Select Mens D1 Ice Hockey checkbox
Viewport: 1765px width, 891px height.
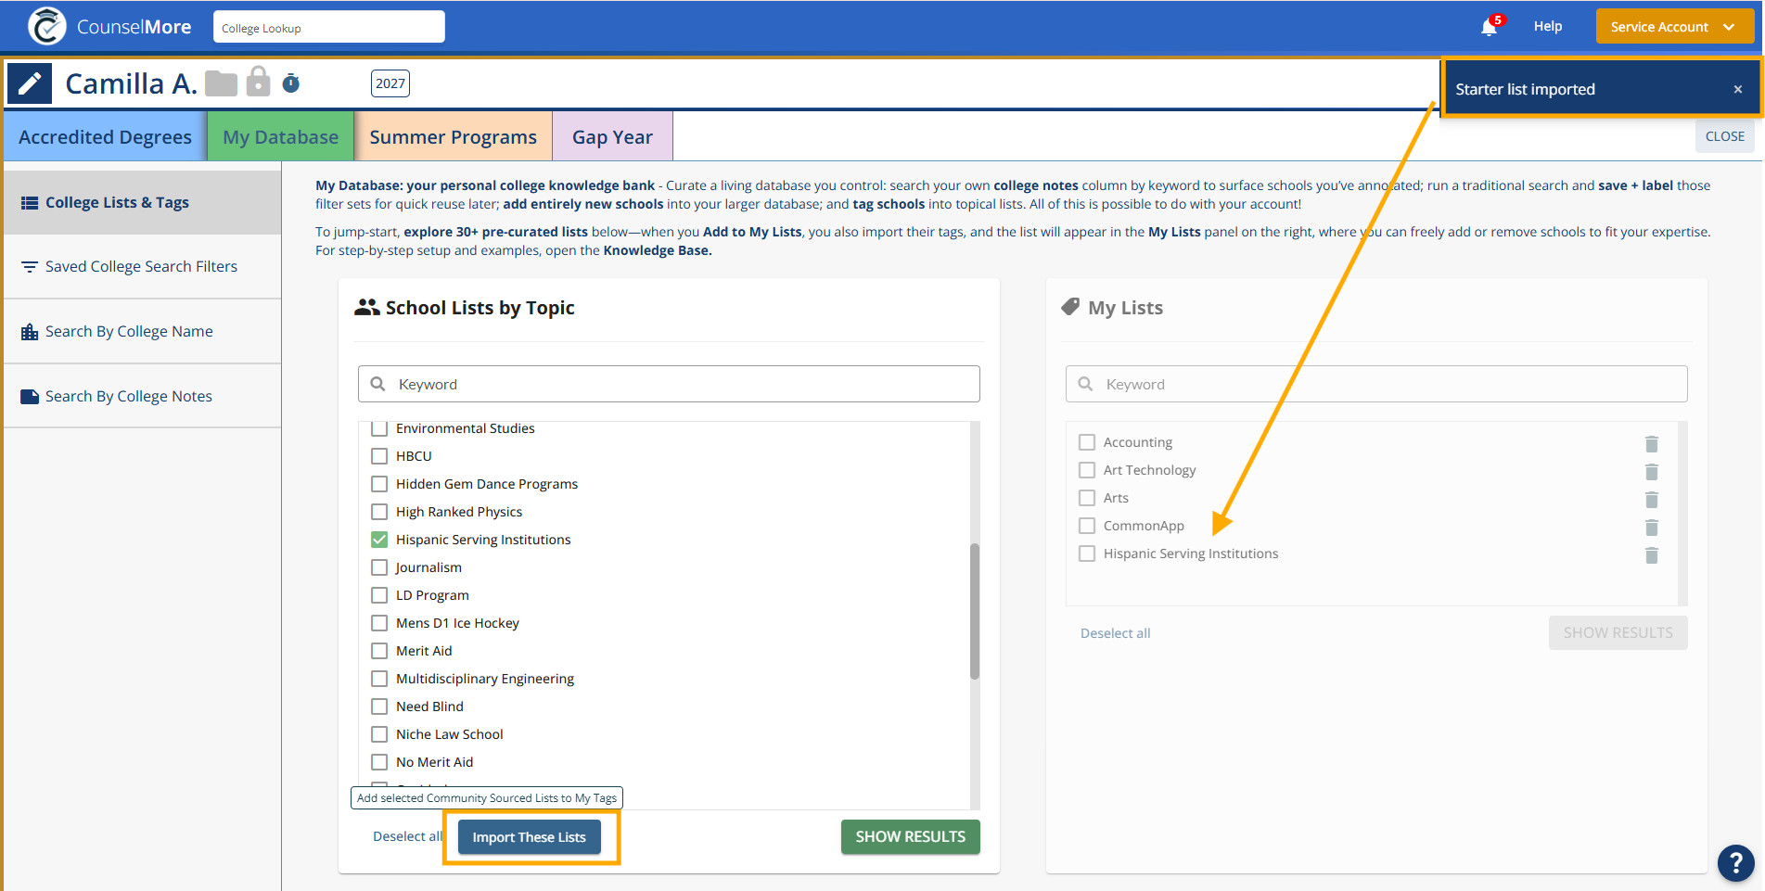click(x=379, y=623)
